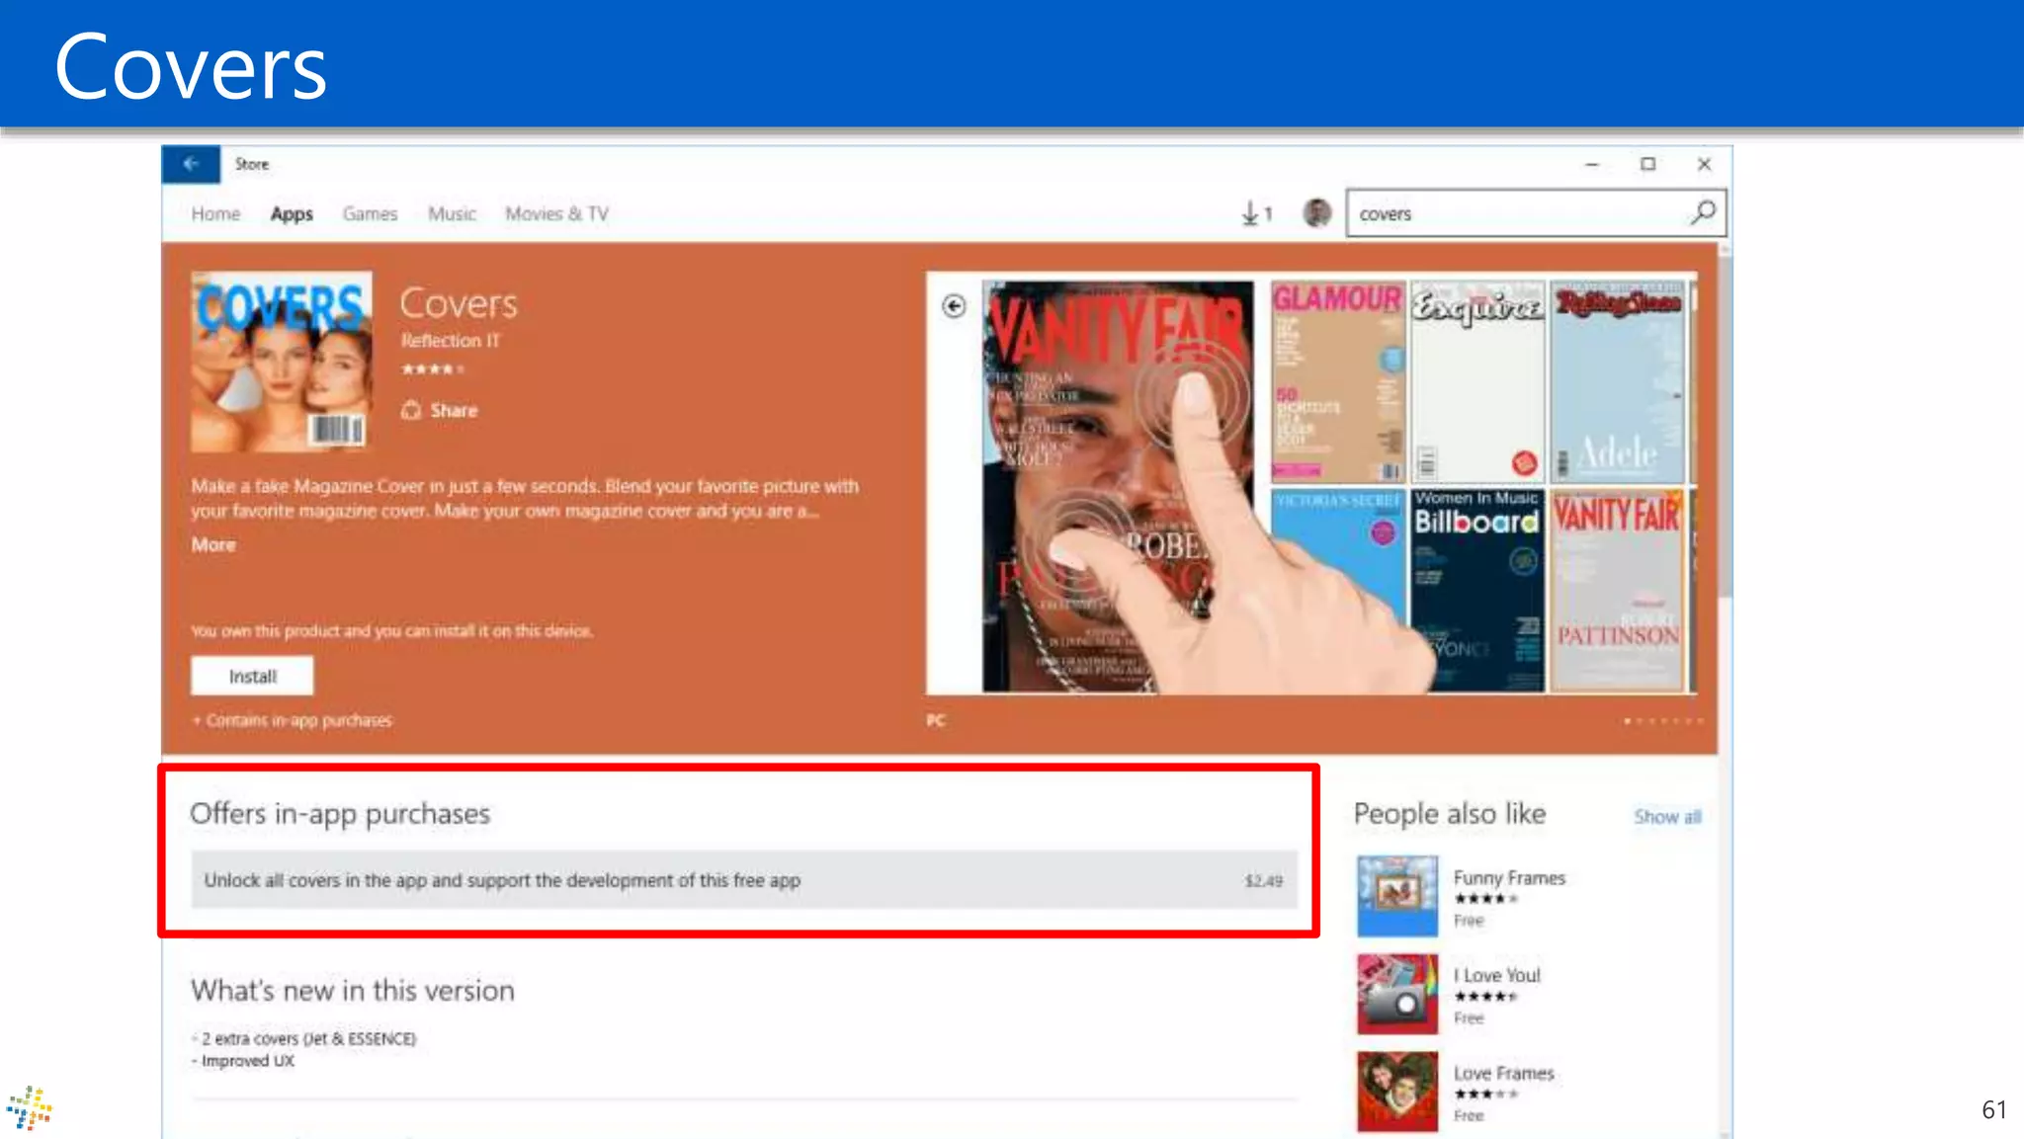Switch to the Games tab

[x=370, y=213]
